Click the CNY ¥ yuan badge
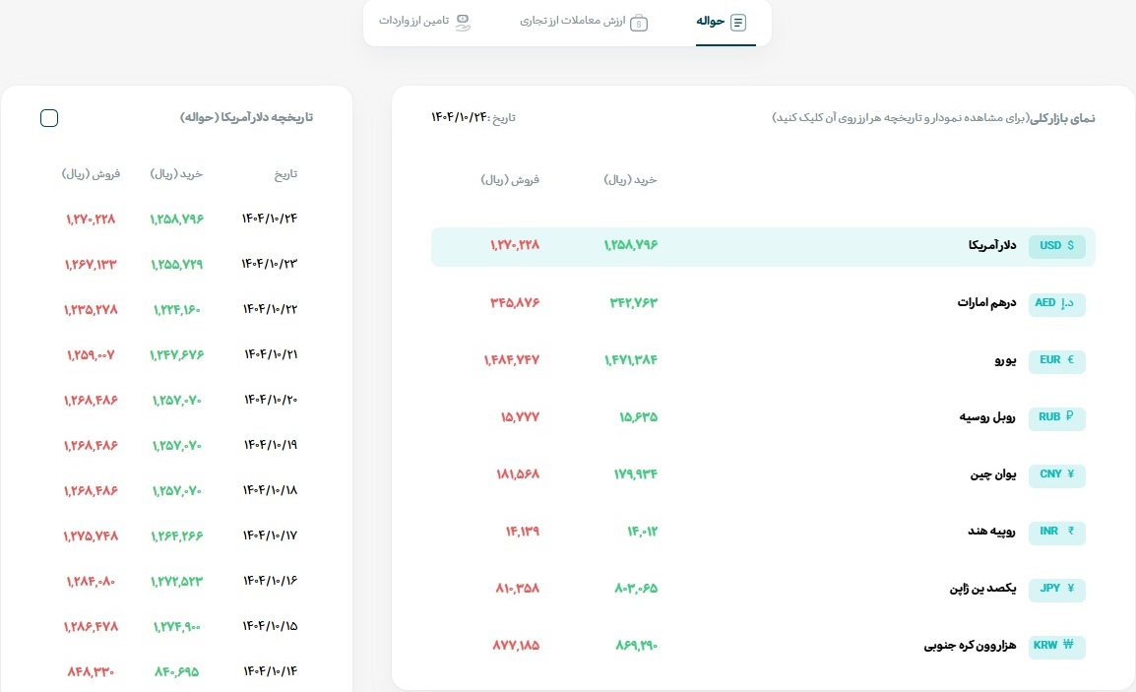This screenshot has height=692, width=1136. pos(1056,475)
